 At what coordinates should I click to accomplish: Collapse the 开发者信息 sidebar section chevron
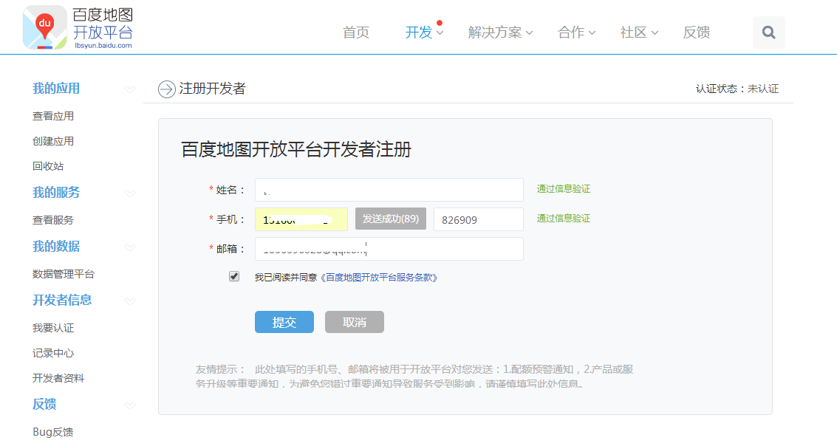(x=130, y=301)
